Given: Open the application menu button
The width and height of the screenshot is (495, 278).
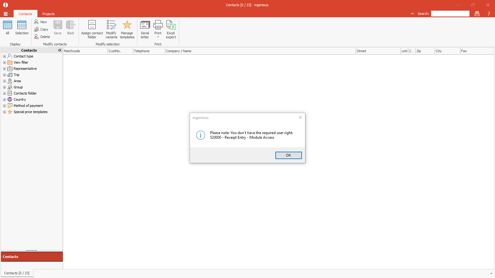Looking at the screenshot, I should 6,14.
